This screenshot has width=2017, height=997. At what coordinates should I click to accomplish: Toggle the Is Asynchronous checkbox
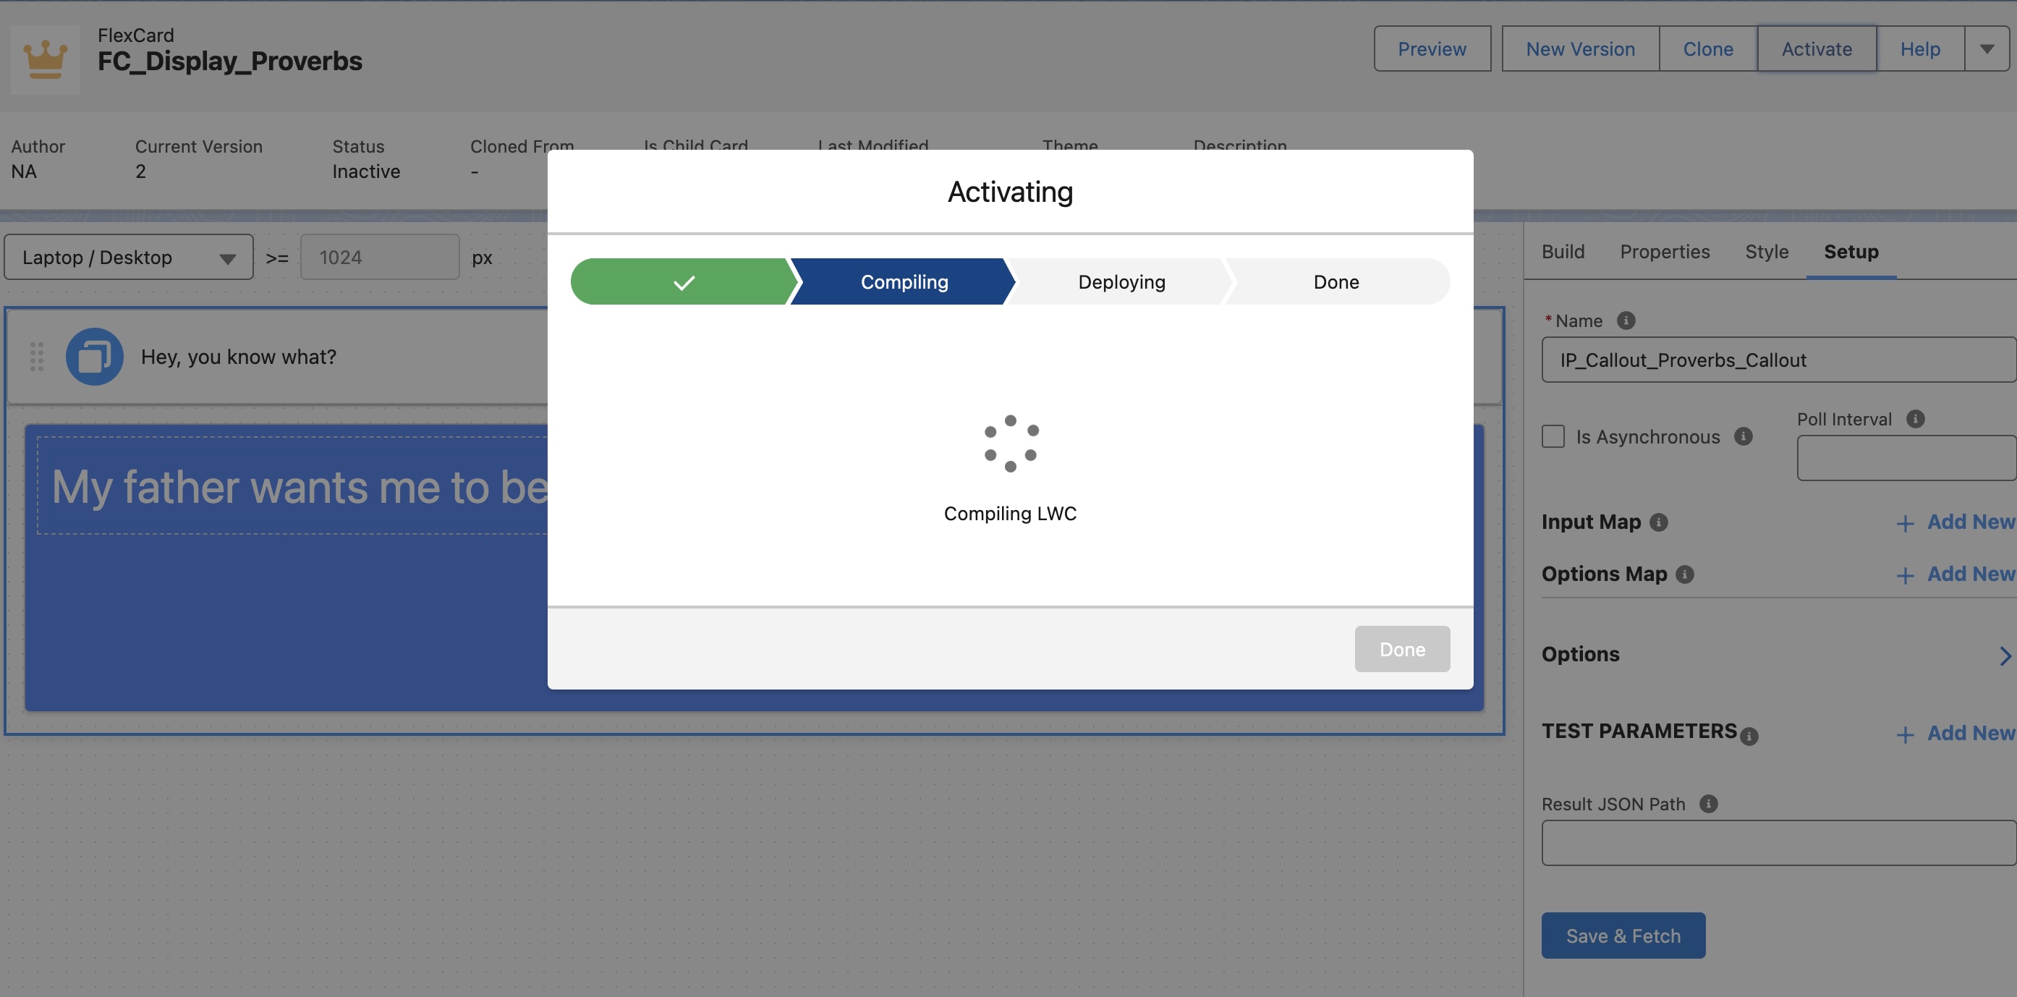1553,436
